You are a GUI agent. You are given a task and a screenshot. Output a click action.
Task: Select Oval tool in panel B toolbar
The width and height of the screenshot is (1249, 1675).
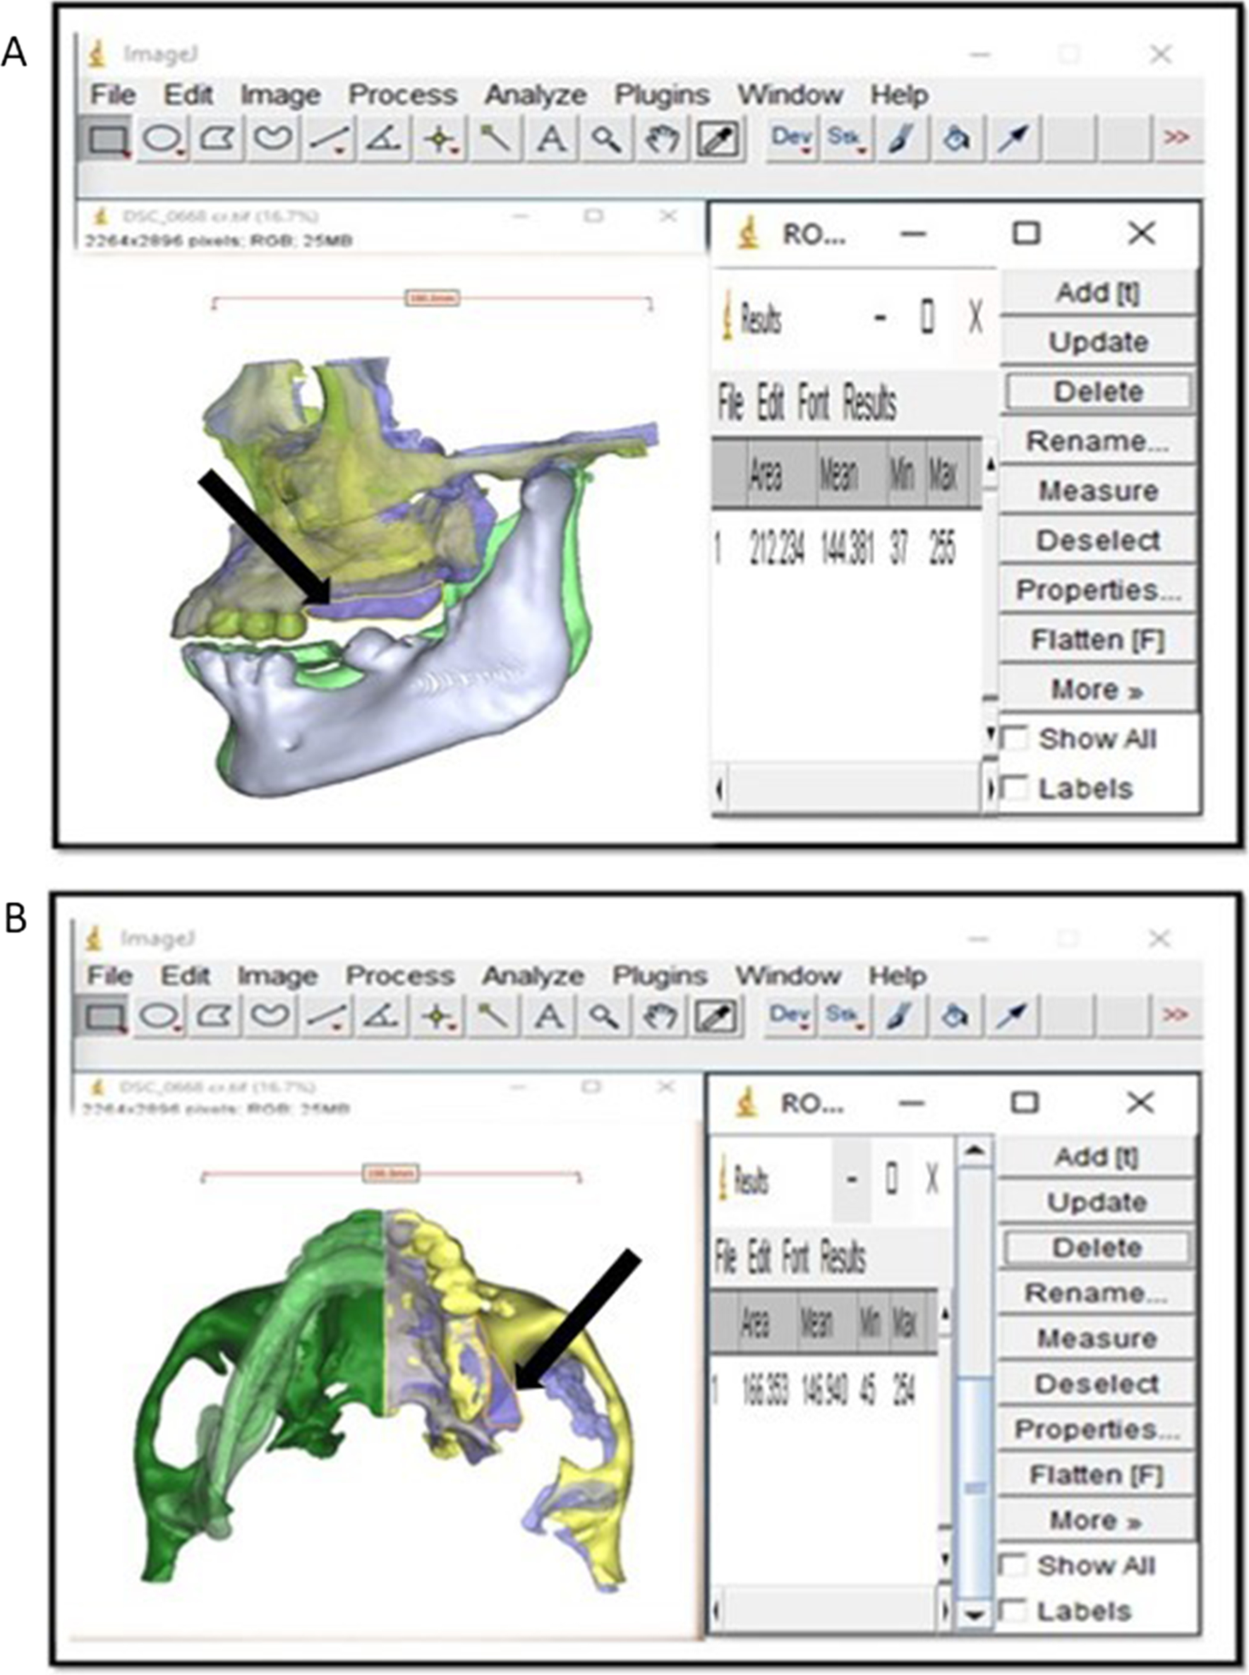click(x=161, y=1016)
